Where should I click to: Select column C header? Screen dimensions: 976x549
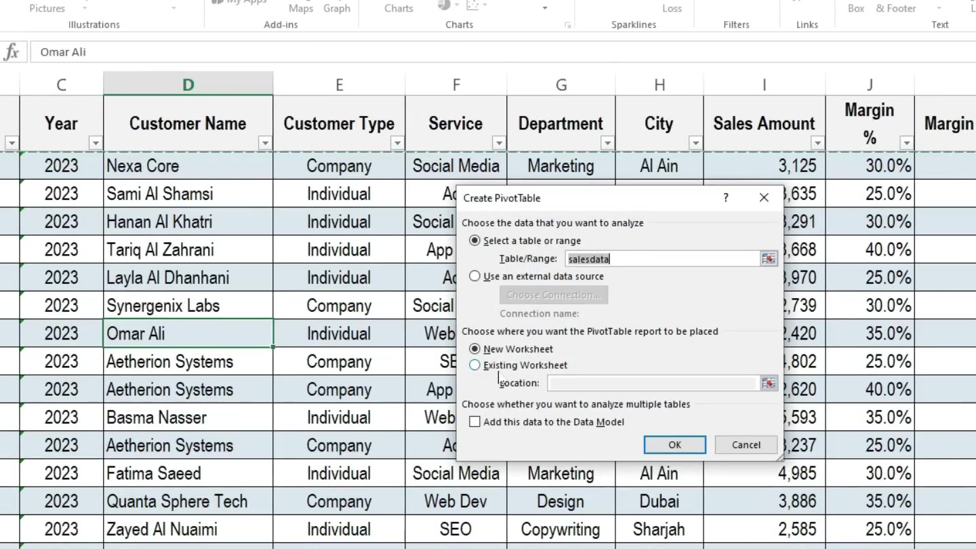[62, 84]
